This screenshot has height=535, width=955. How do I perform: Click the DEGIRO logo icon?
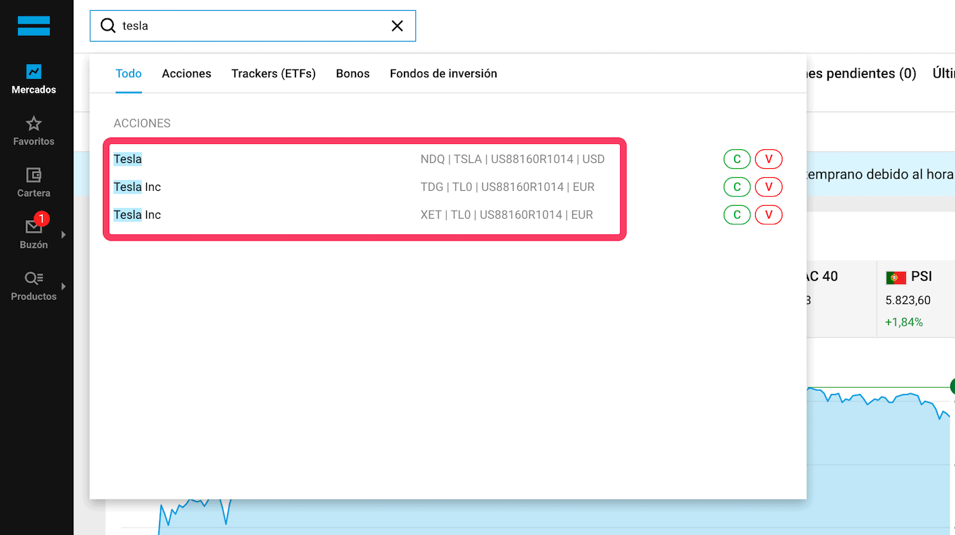coord(33,26)
